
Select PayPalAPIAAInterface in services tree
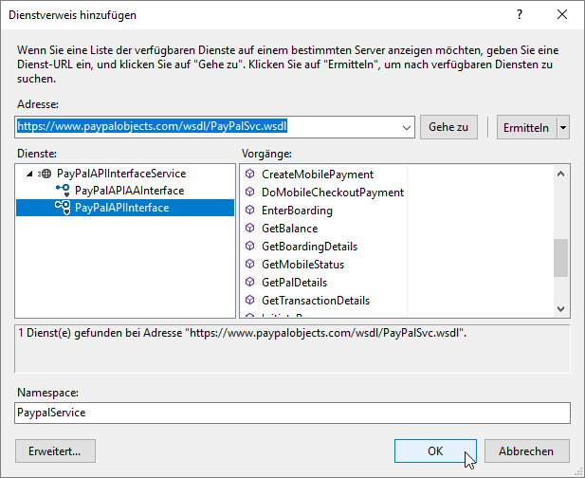[x=129, y=191]
